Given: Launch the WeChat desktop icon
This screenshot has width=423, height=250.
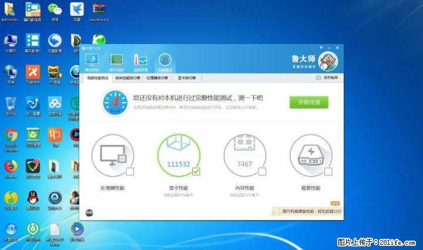Looking at the screenshot, I should click(55, 12).
